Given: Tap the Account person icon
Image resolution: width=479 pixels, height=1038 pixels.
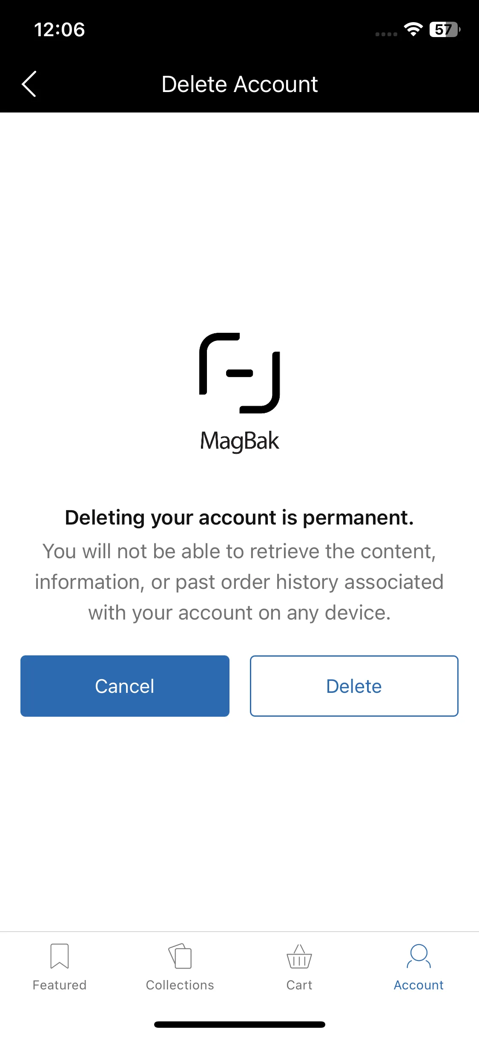Looking at the screenshot, I should (419, 956).
